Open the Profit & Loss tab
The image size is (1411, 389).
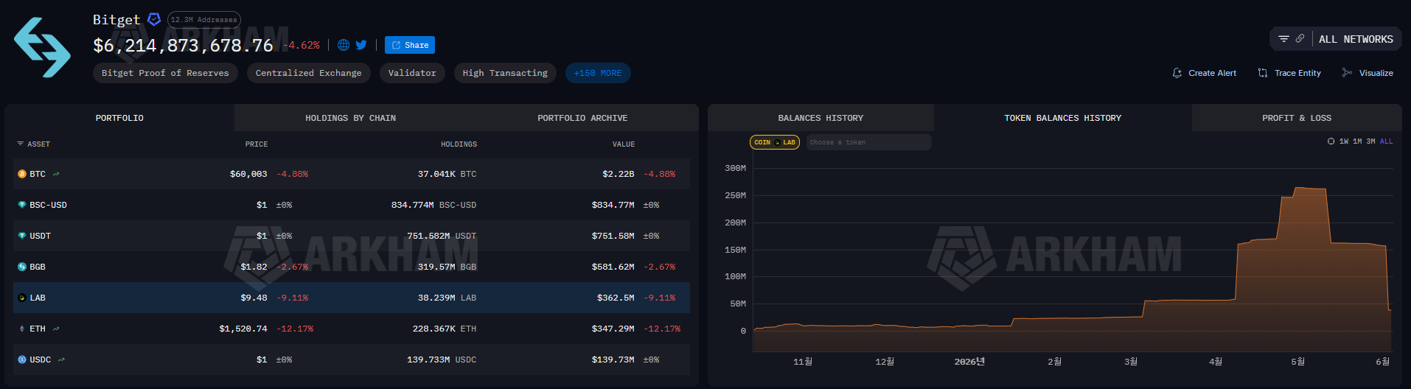(x=1297, y=118)
